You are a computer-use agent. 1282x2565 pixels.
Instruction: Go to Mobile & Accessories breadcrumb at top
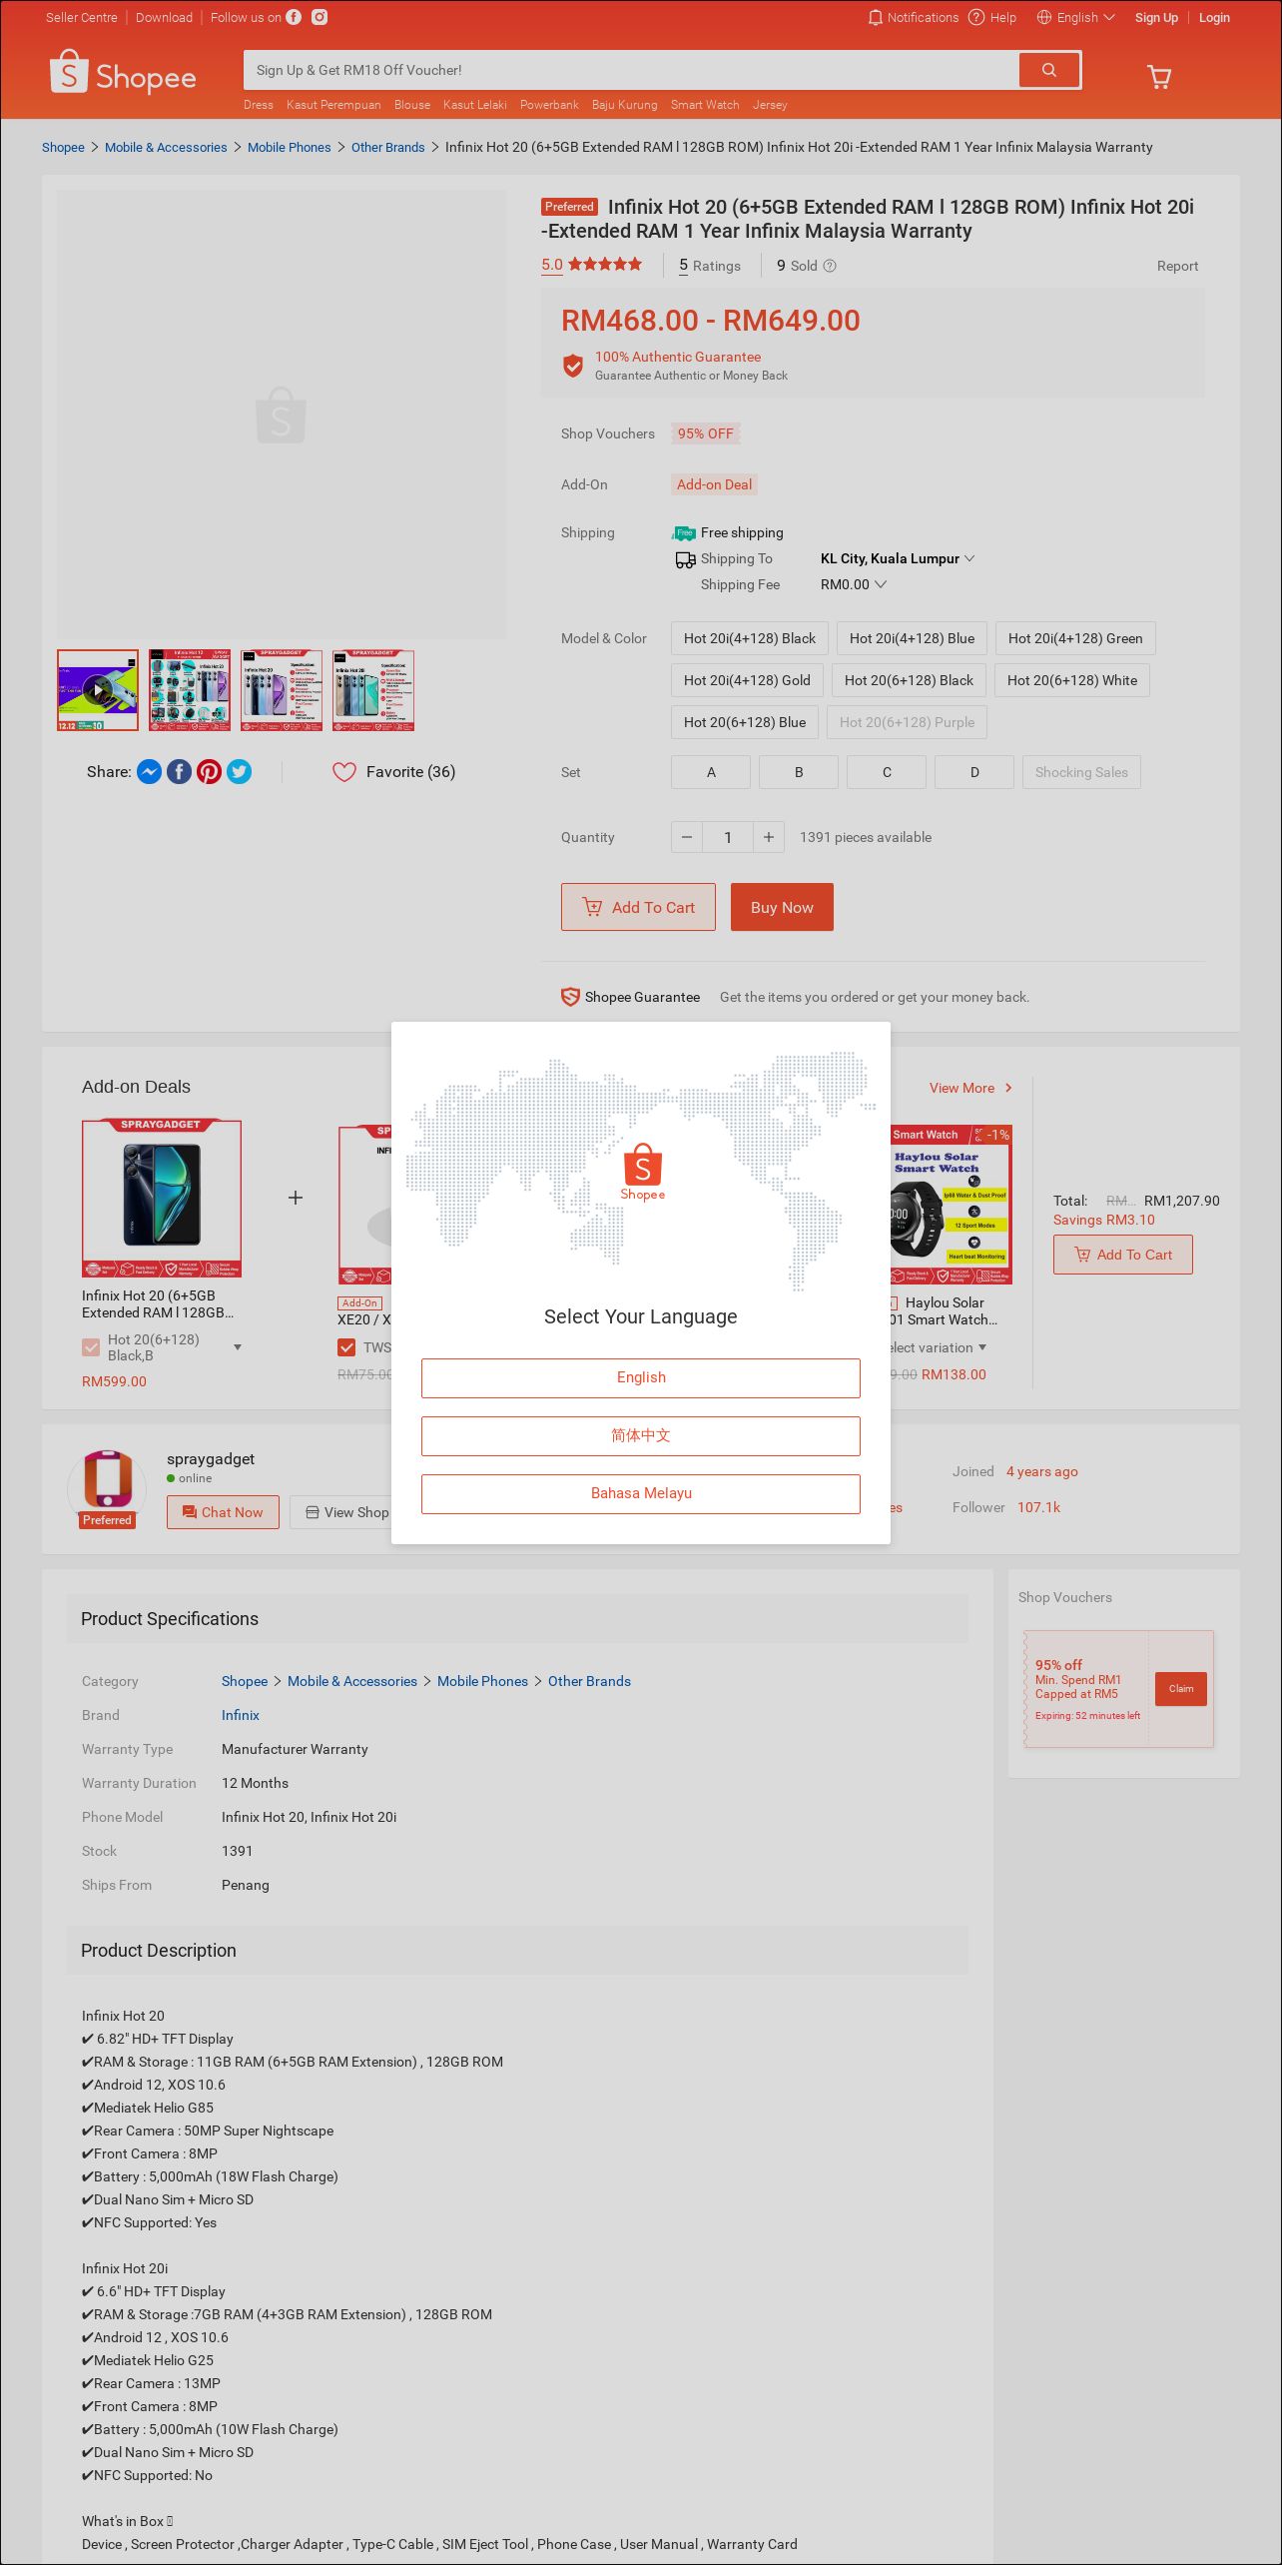pyautogui.click(x=166, y=147)
